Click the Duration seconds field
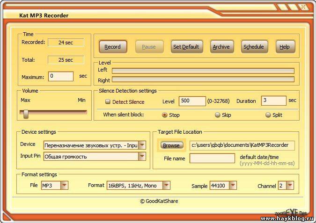The image size is (316, 223). pyautogui.click(x=274, y=101)
